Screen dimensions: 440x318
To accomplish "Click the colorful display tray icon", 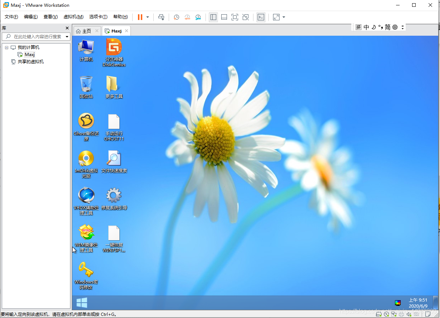I will [x=398, y=303].
